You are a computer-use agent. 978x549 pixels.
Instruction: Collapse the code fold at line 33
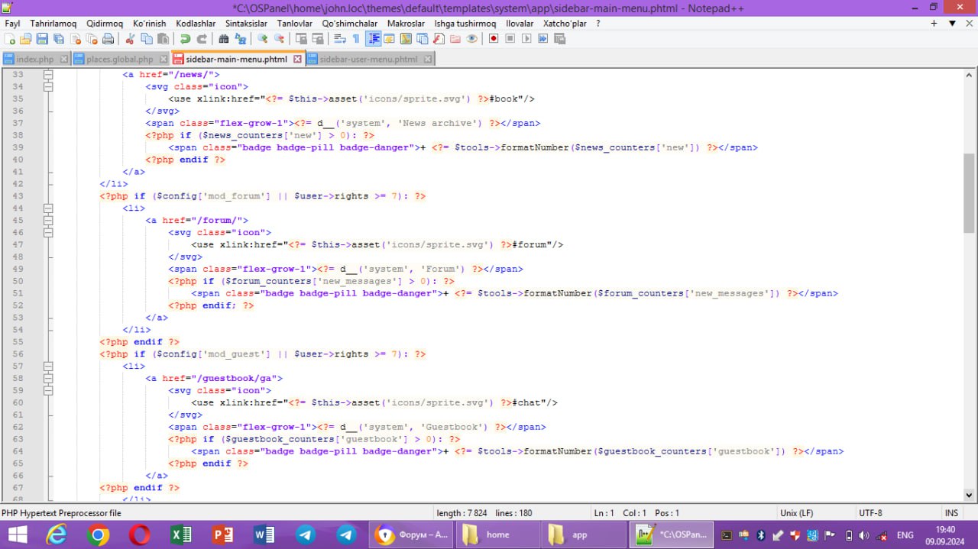[48, 75]
